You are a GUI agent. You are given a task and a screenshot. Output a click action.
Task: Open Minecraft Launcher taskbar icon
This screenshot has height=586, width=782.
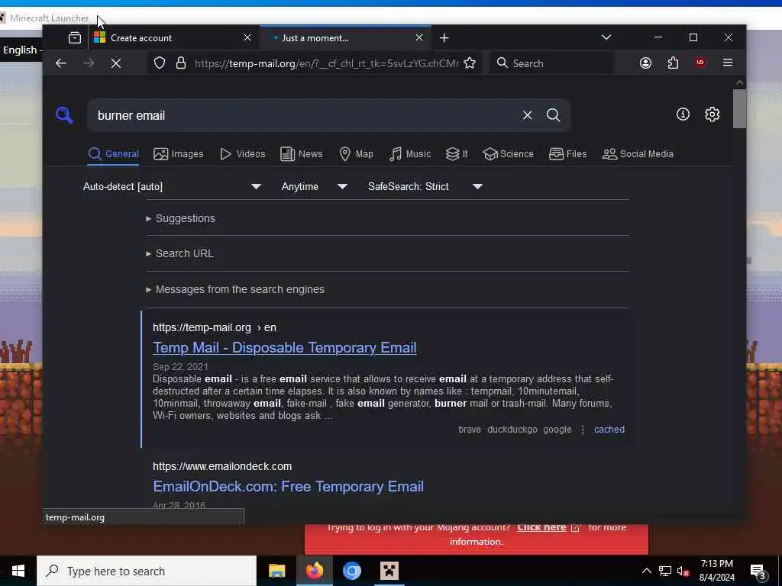pos(389,571)
